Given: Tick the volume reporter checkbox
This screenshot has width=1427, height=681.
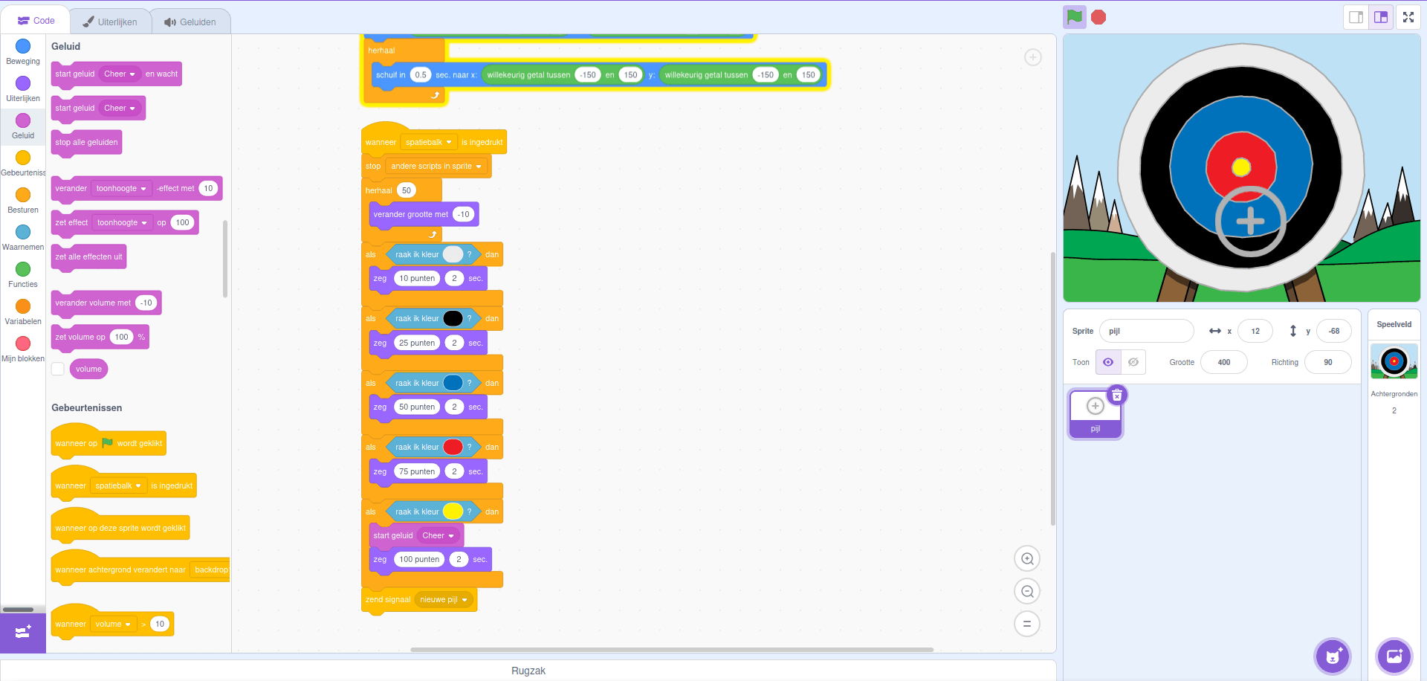Looking at the screenshot, I should click(58, 369).
